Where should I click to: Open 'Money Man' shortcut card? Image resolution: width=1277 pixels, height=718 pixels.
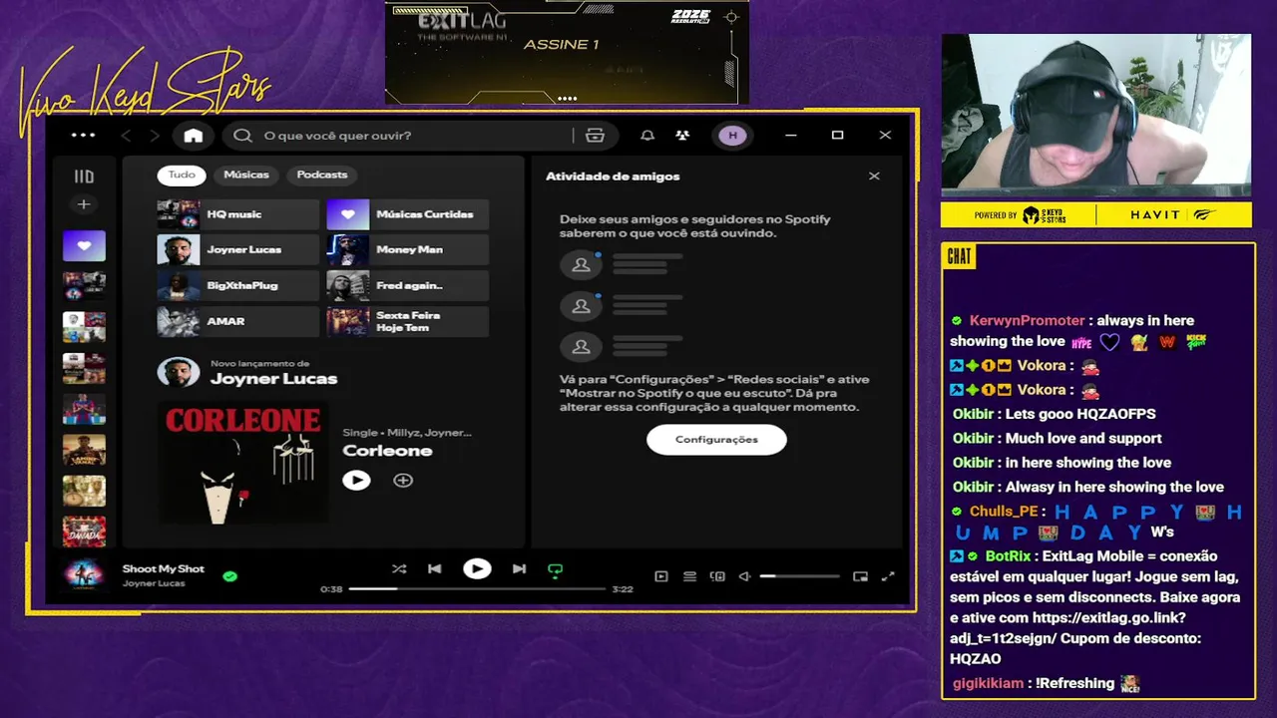click(408, 250)
